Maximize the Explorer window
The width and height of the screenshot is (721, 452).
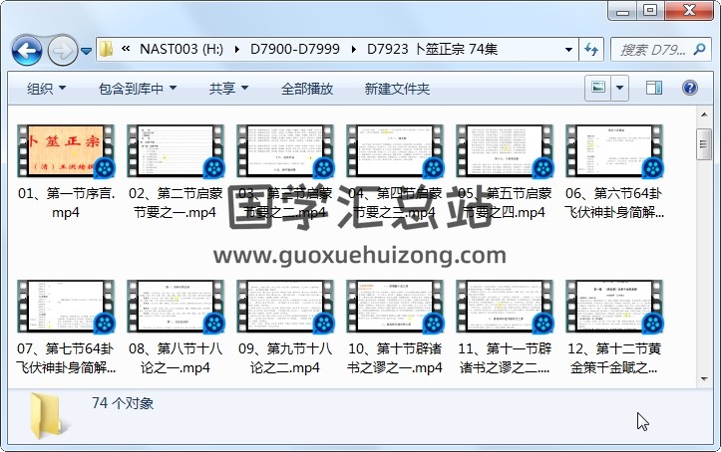[650, 11]
